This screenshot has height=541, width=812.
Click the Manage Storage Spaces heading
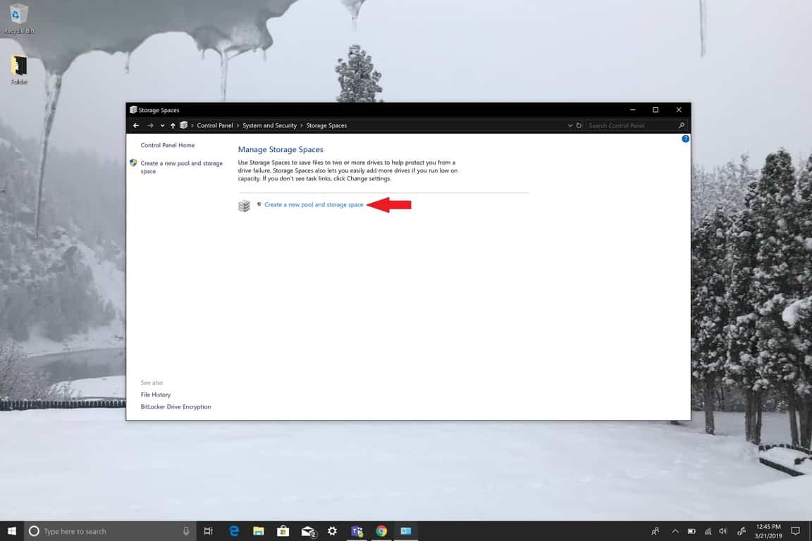point(280,149)
